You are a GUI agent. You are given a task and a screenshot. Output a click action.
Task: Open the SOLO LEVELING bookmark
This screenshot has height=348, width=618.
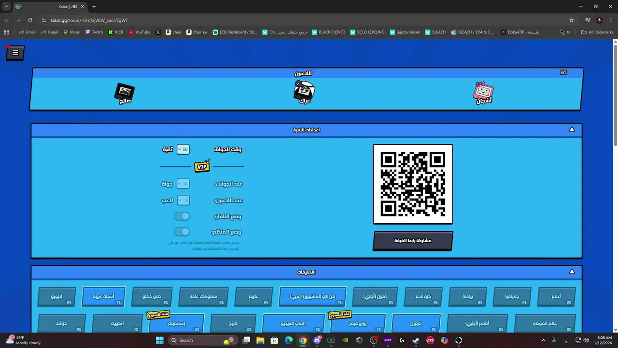click(x=367, y=32)
